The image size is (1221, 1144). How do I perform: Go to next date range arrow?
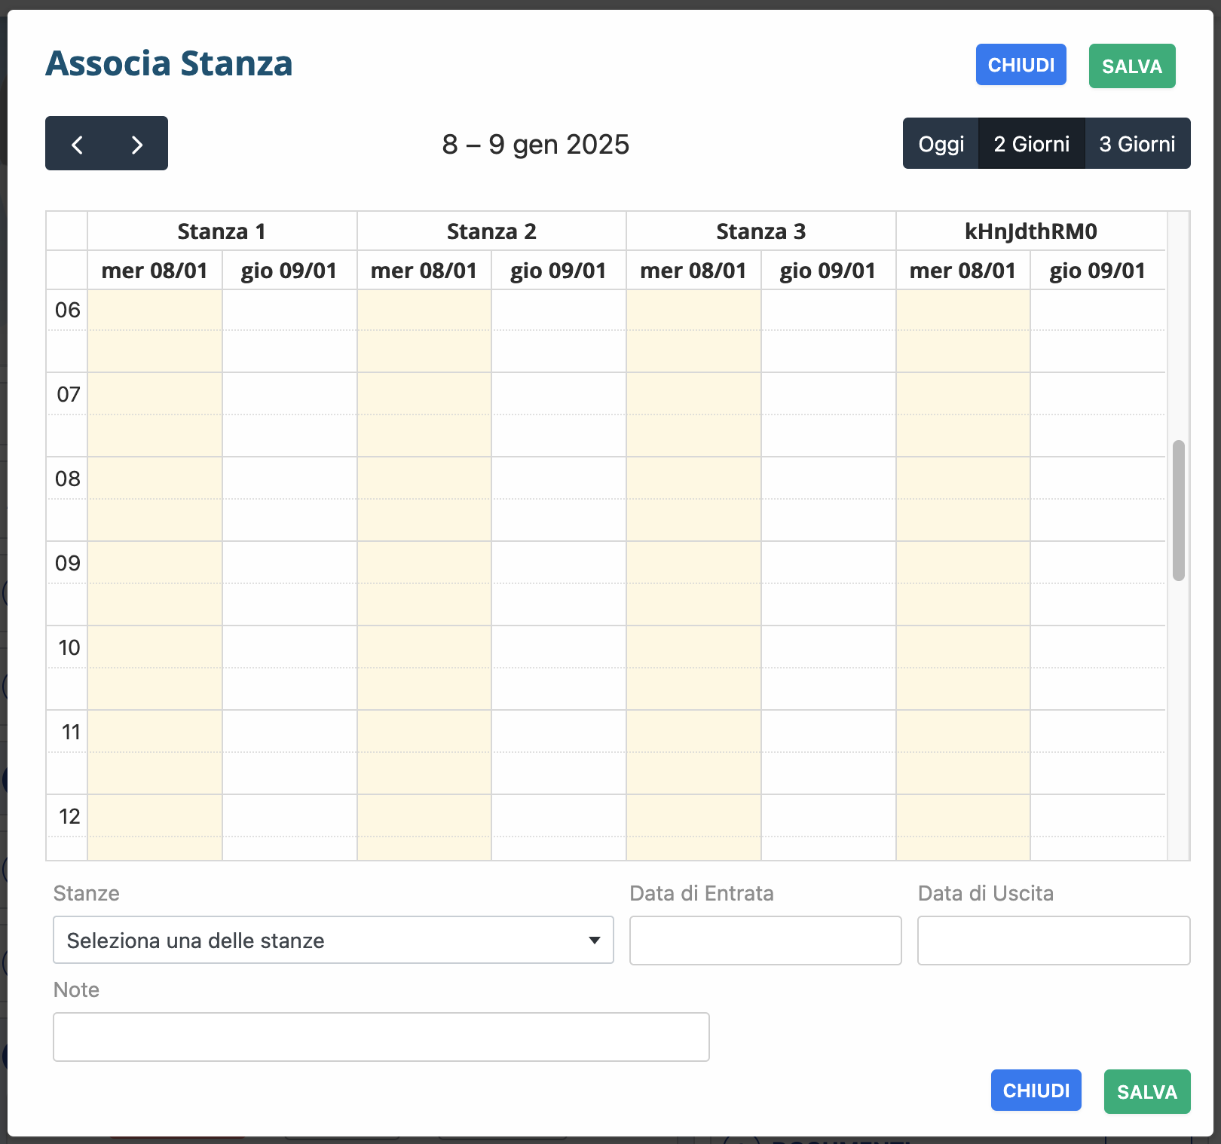136,144
